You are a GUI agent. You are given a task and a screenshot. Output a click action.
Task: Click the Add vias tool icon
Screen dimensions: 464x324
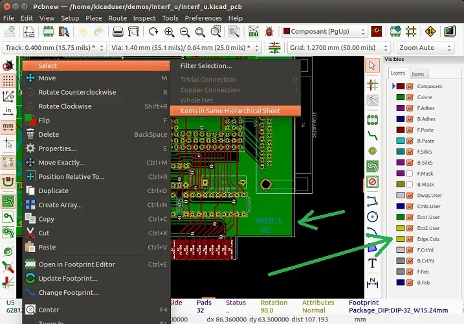(373, 150)
